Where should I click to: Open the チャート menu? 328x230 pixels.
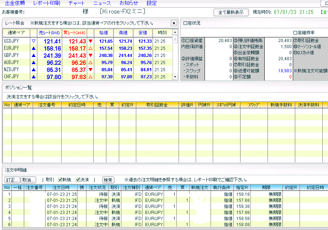click(x=76, y=3)
